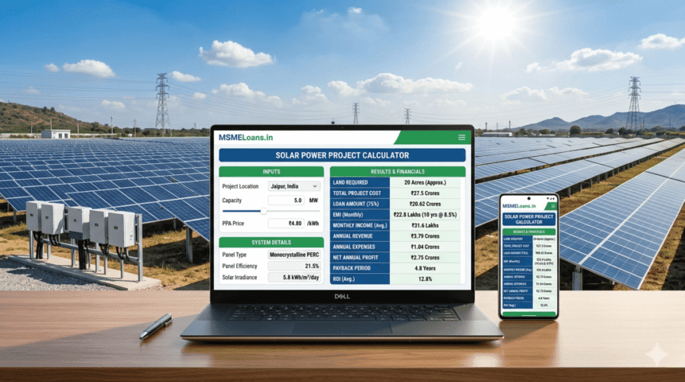Select the LOAN AMOUNT (75%) label

click(x=356, y=204)
